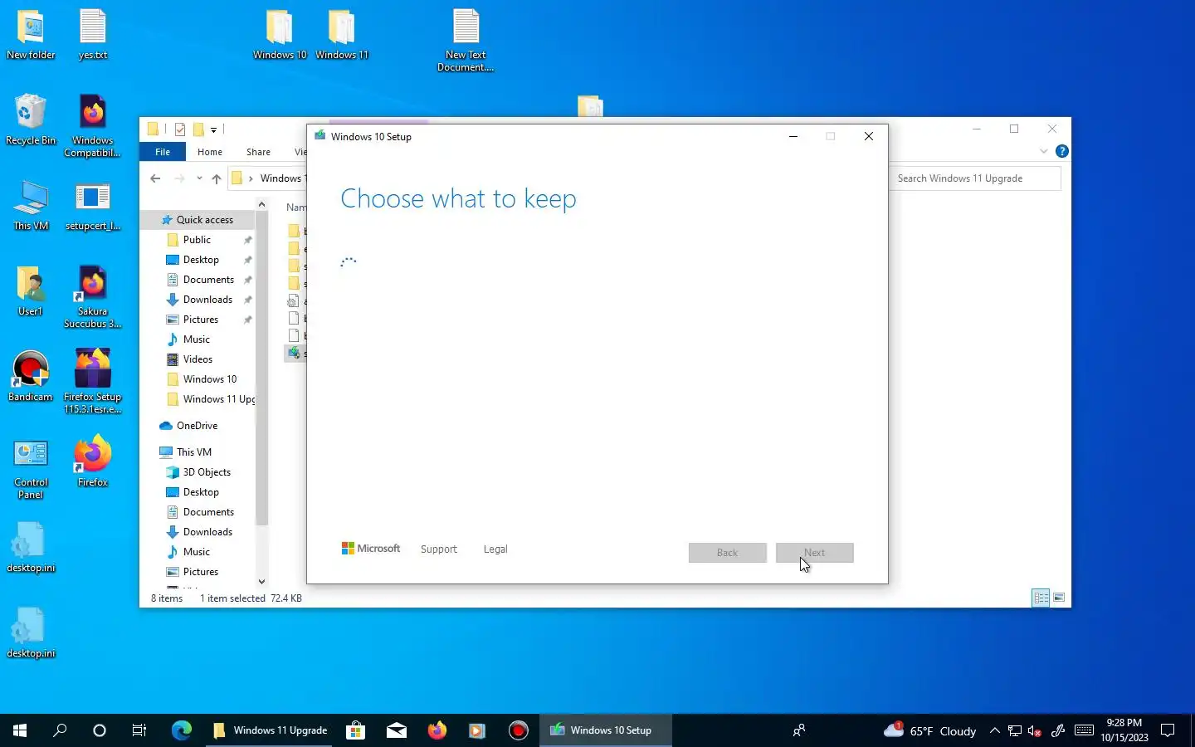Click the Microsoft logo in setup
Viewport: 1195px width, 747px height.
(x=371, y=549)
